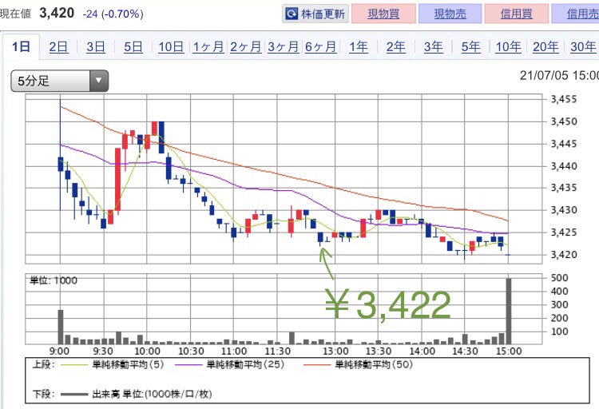This screenshot has width=599, height=409.
Task: Click the 15:00 time axis label
Action: pyautogui.click(x=509, y=351)
